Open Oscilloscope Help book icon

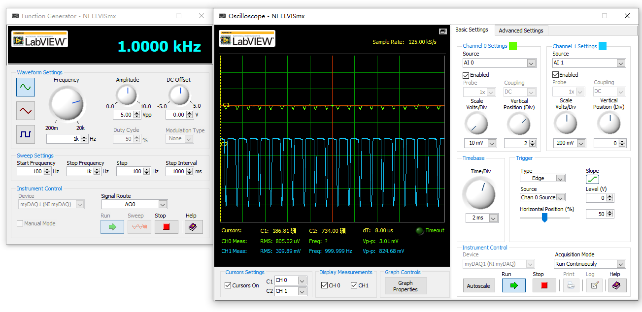[617, 285]
